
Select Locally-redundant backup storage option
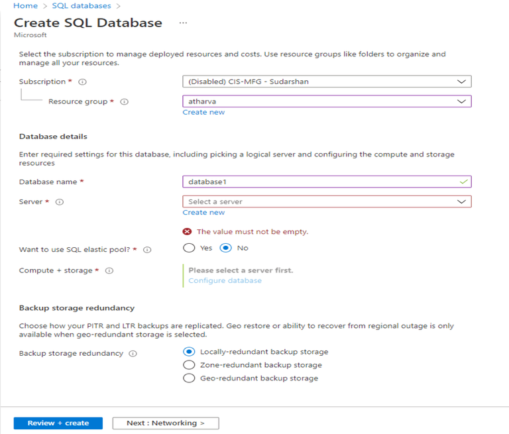(189, 352)
